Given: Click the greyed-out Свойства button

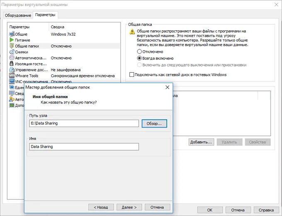Looking at the screenshot, I should [258, 142].
